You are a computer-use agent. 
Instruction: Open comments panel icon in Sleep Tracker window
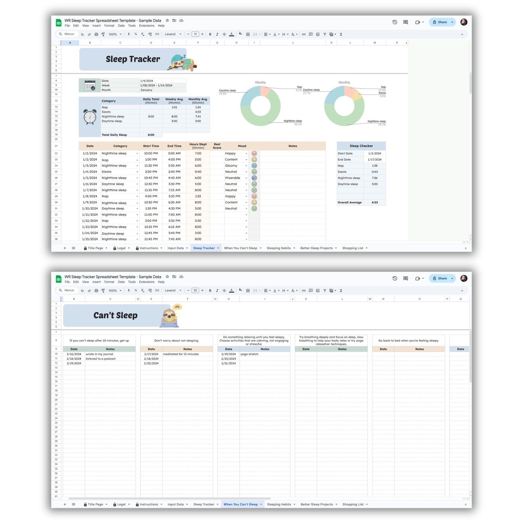406,22
